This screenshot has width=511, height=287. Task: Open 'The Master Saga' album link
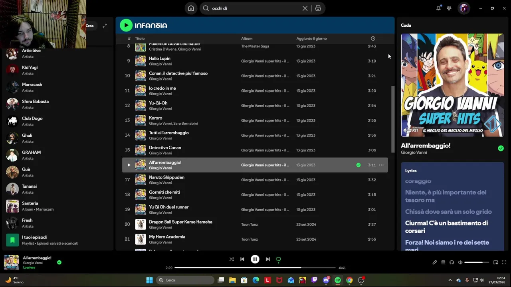[x=255, y=46]
